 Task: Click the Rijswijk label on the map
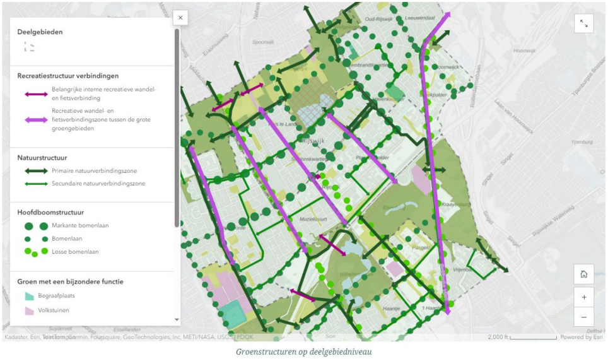tap(313, 141)
